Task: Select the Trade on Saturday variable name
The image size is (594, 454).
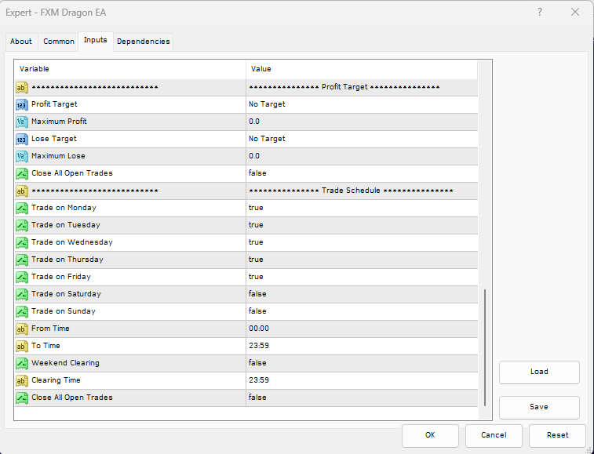Action: (x=66, y=294)
